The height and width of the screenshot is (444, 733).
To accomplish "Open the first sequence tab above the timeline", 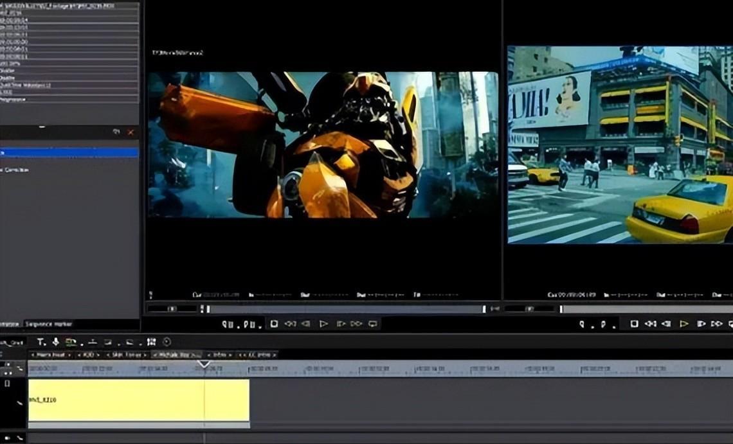I will click(51, 355).
